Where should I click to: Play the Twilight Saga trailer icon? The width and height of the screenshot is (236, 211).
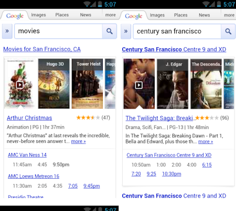click(138, 85)
